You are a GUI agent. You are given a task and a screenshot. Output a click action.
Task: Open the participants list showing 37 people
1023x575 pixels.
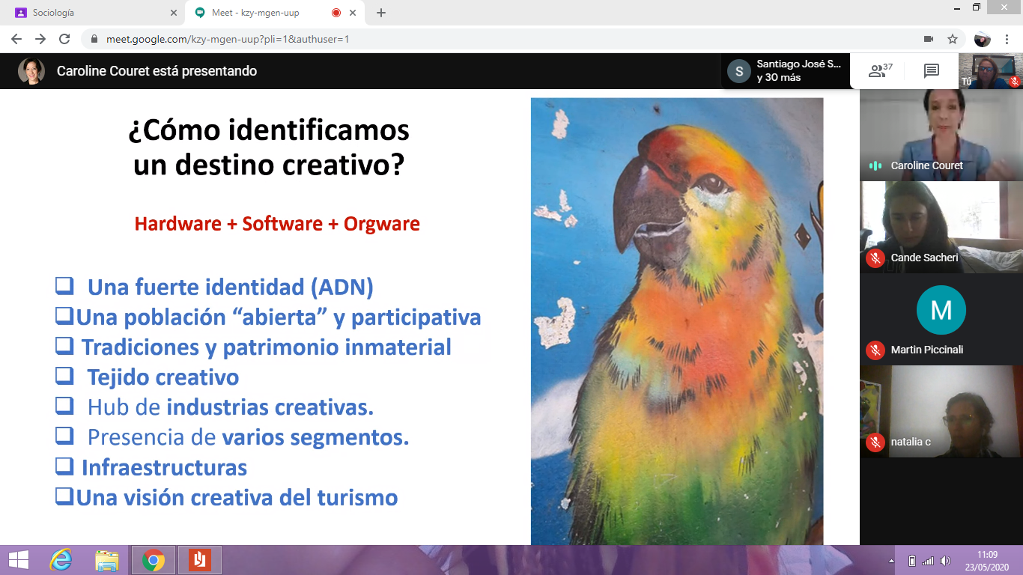coord(880,71)
